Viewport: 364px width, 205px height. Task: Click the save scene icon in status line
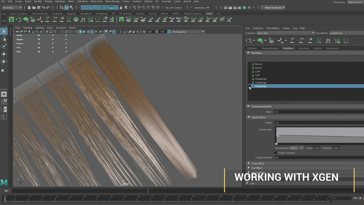tap(39, 8)
